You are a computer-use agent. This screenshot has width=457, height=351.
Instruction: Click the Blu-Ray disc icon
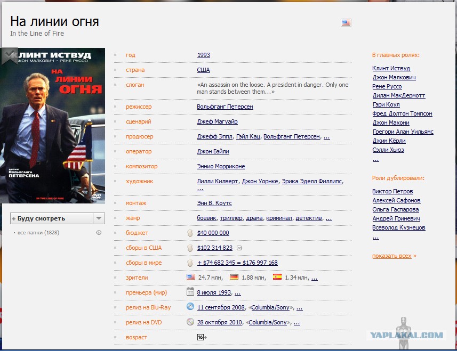click(190, 307)
